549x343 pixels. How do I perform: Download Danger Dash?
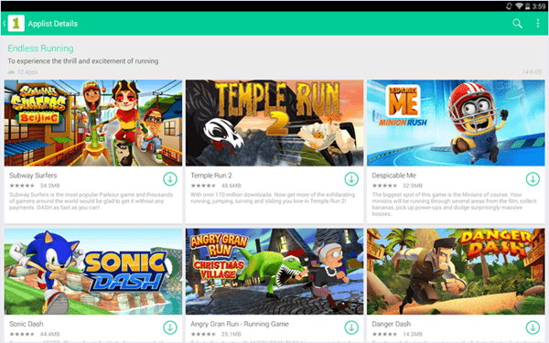533,327
